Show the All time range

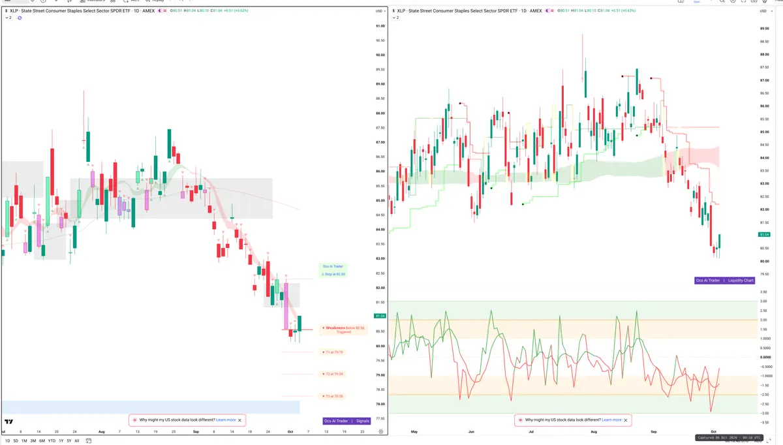click(77, 441)
